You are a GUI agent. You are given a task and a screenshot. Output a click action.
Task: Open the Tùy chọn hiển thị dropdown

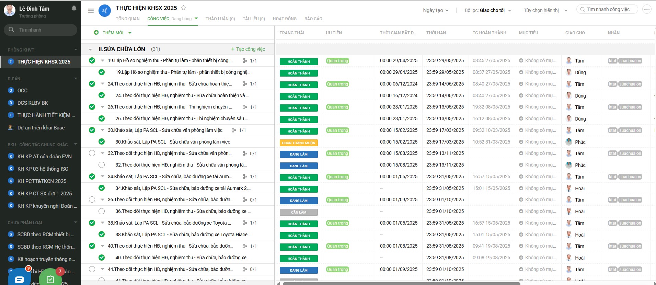tap(545, 10)
